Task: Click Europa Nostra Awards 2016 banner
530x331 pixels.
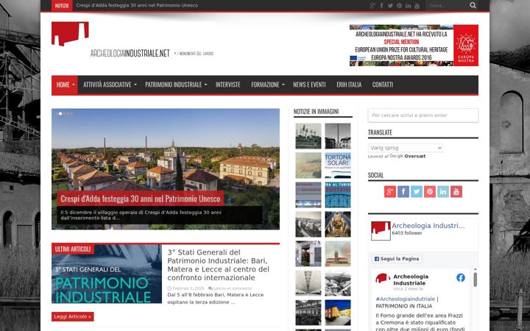Action: 414,46
